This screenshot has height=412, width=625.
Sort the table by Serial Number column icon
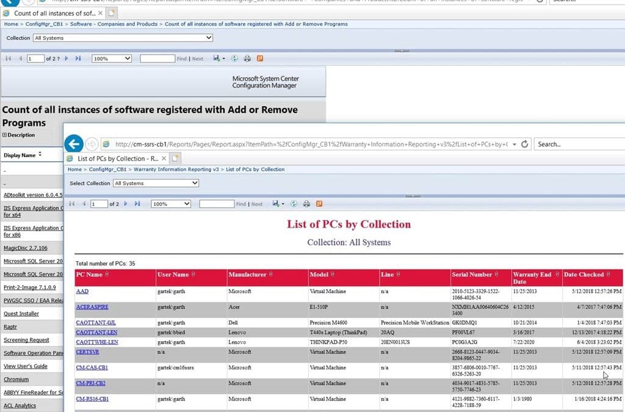[x=497, y=275]
